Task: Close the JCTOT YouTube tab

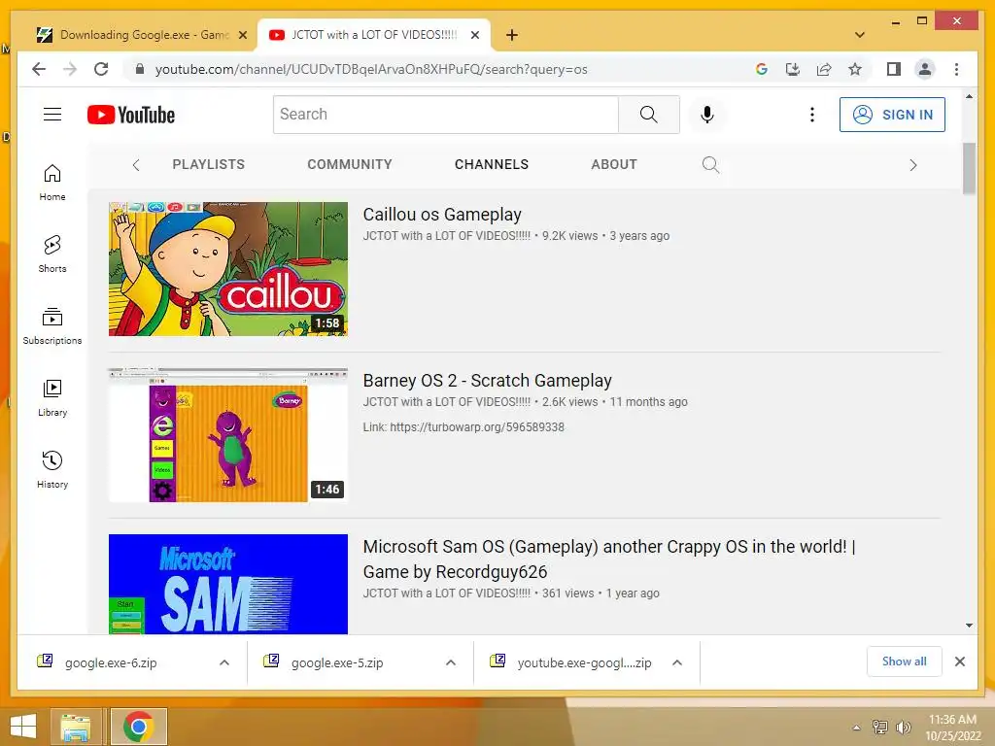Action: [474, 36]
